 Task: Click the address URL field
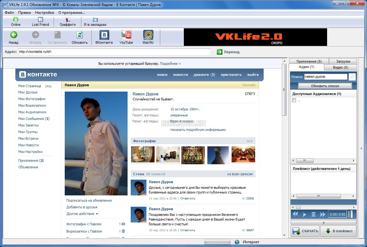click(114, 52)
